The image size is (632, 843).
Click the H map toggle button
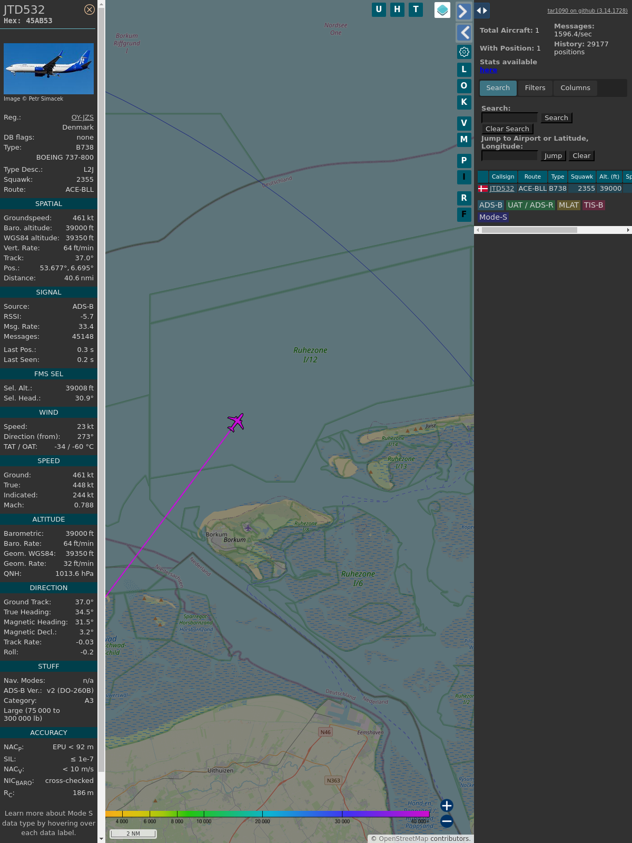click(x=397, y=9)
